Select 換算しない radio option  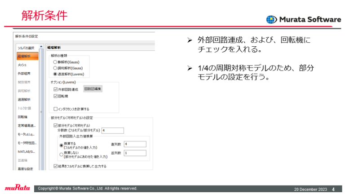coord(62,154)
